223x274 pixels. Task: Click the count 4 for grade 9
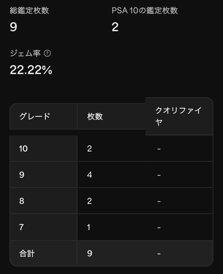(89, 175)
